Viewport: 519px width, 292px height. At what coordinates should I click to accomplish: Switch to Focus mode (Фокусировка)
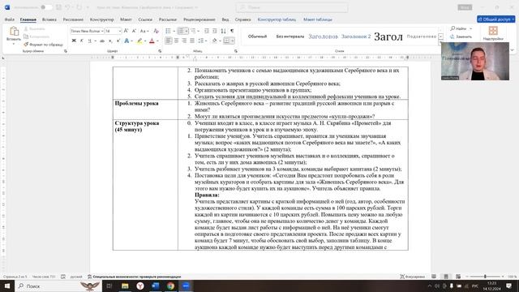pyautogui.click(x=413, y=277)
